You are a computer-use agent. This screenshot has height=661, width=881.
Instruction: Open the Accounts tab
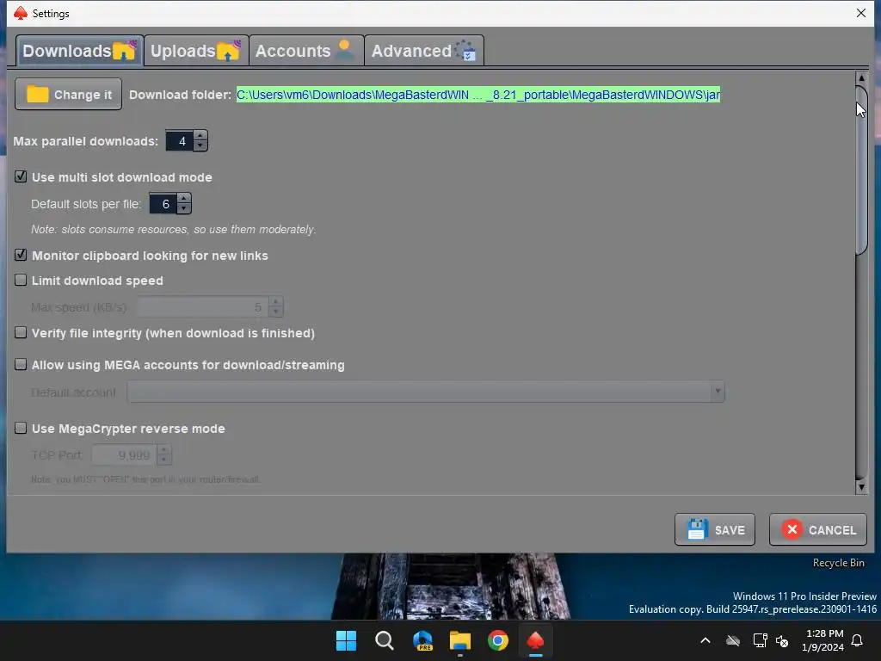point(306,51)
